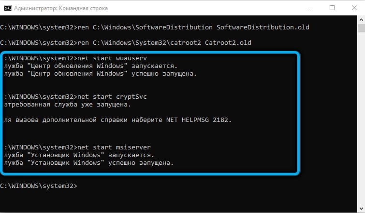The width and height of the screenshot is (365, 213).
Task: Click the ren SoftwareDistribution command line
Action: pyautogui.click(x=155, y=27)
